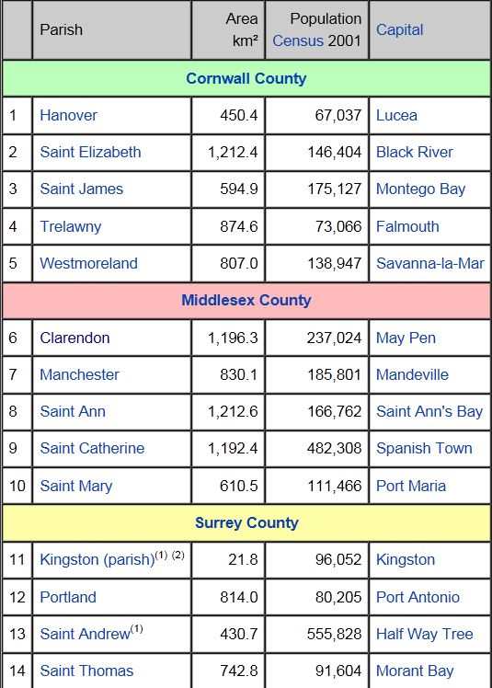Screen dimensions: 492x688
Task: Click the Spanish Town capital link
Action: pos(424,449)
